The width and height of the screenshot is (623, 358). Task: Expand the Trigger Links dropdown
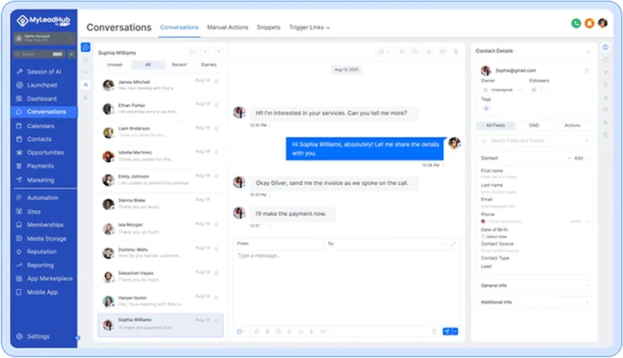[309, 28]
